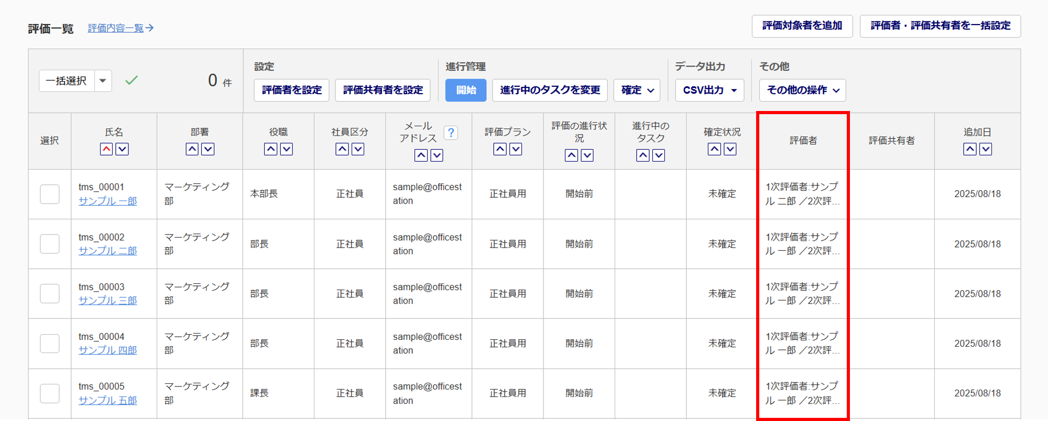Open CSV出力 dropdown
The width and height of the screenshot is (1048, 421).
pos(710,90)
